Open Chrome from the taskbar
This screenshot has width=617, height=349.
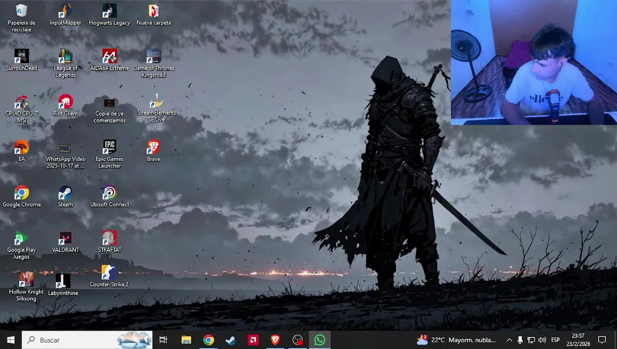209,340
